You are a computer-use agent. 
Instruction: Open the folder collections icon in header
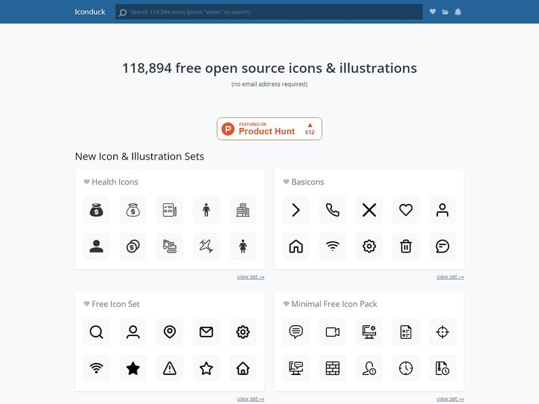point(445,12)
